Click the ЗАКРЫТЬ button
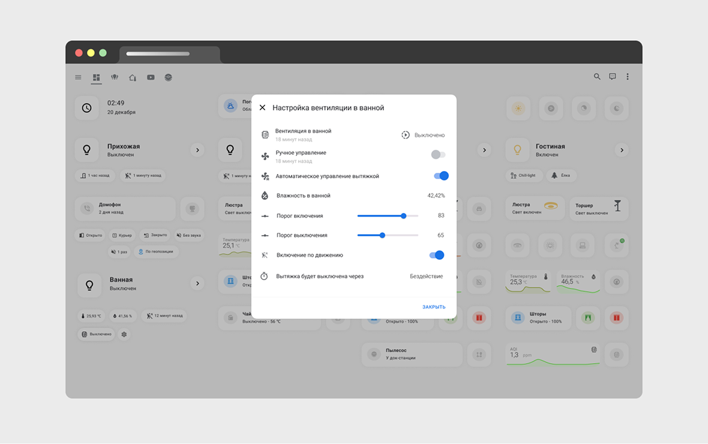The width and height of the screenshot is (708, 444). click(434, 307)
